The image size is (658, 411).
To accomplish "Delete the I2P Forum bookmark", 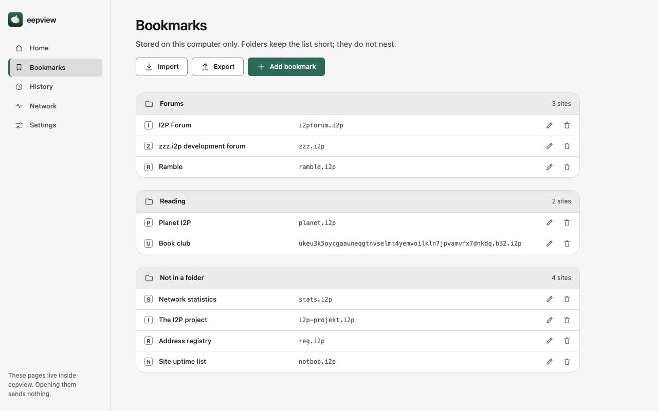I will [x=567, y=125].
